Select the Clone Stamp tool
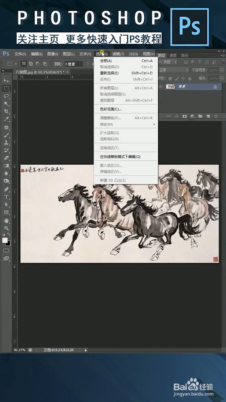The height and width of the screenshot is (402, 226). [6, 143]
